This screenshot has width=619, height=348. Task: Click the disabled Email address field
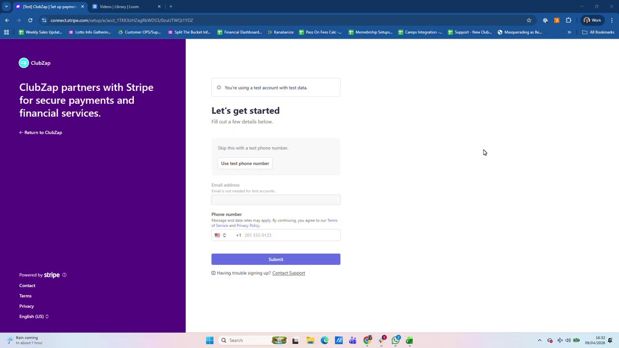point(276,200)
